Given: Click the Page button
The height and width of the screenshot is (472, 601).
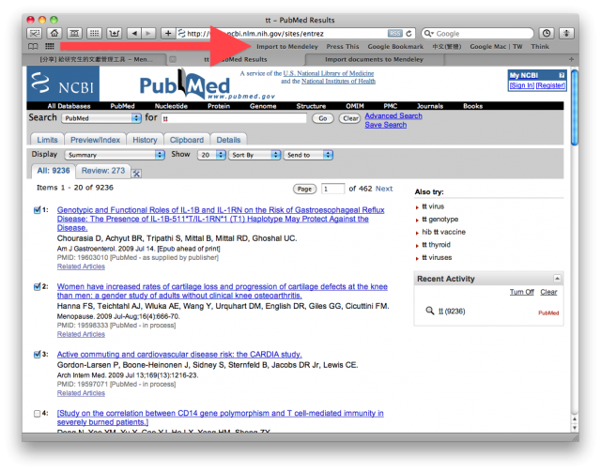Looking at the screenshot, I should click(304, 189).
